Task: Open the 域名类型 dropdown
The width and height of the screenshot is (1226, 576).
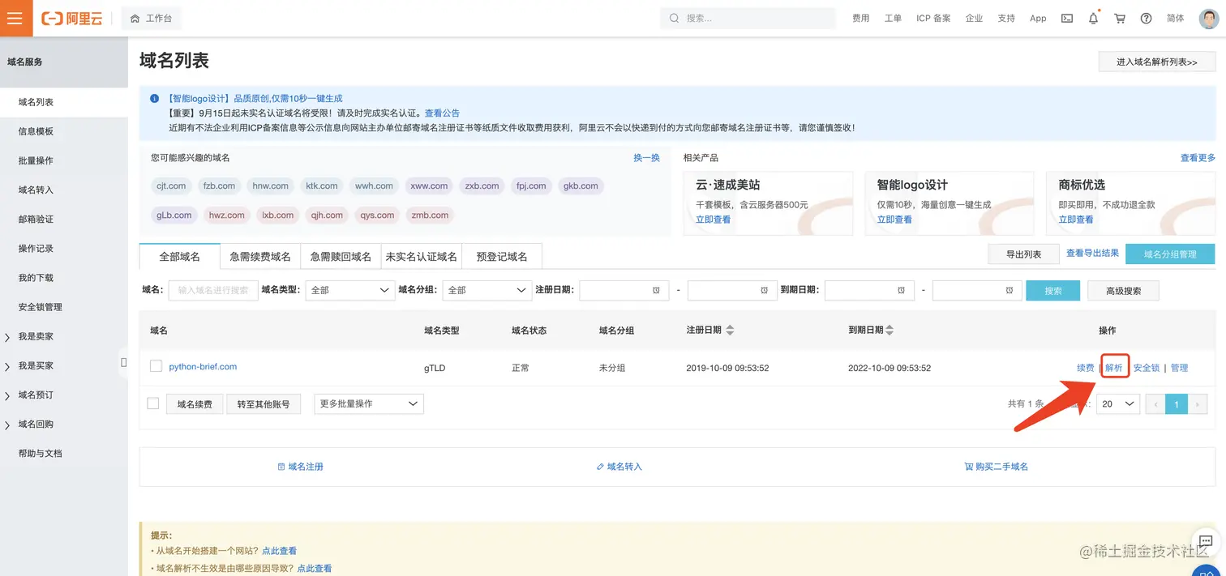Action: pos(349,290)
